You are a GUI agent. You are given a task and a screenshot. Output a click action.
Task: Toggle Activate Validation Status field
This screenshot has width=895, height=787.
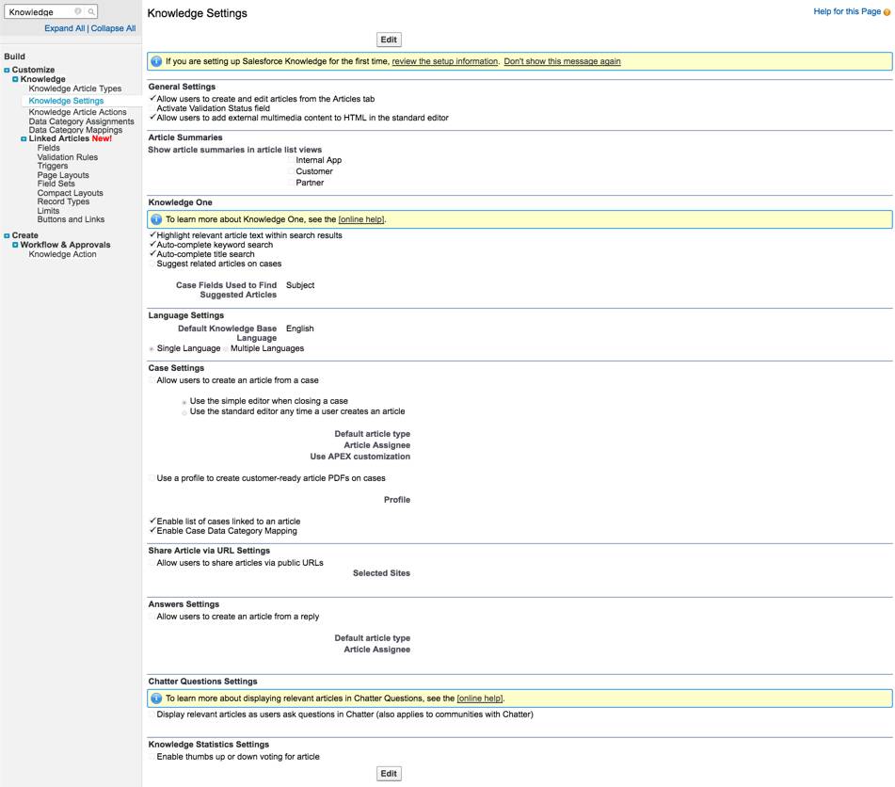[152, 108]
